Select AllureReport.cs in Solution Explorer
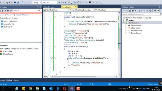This screenshot has width=162, height=91. 136,30
